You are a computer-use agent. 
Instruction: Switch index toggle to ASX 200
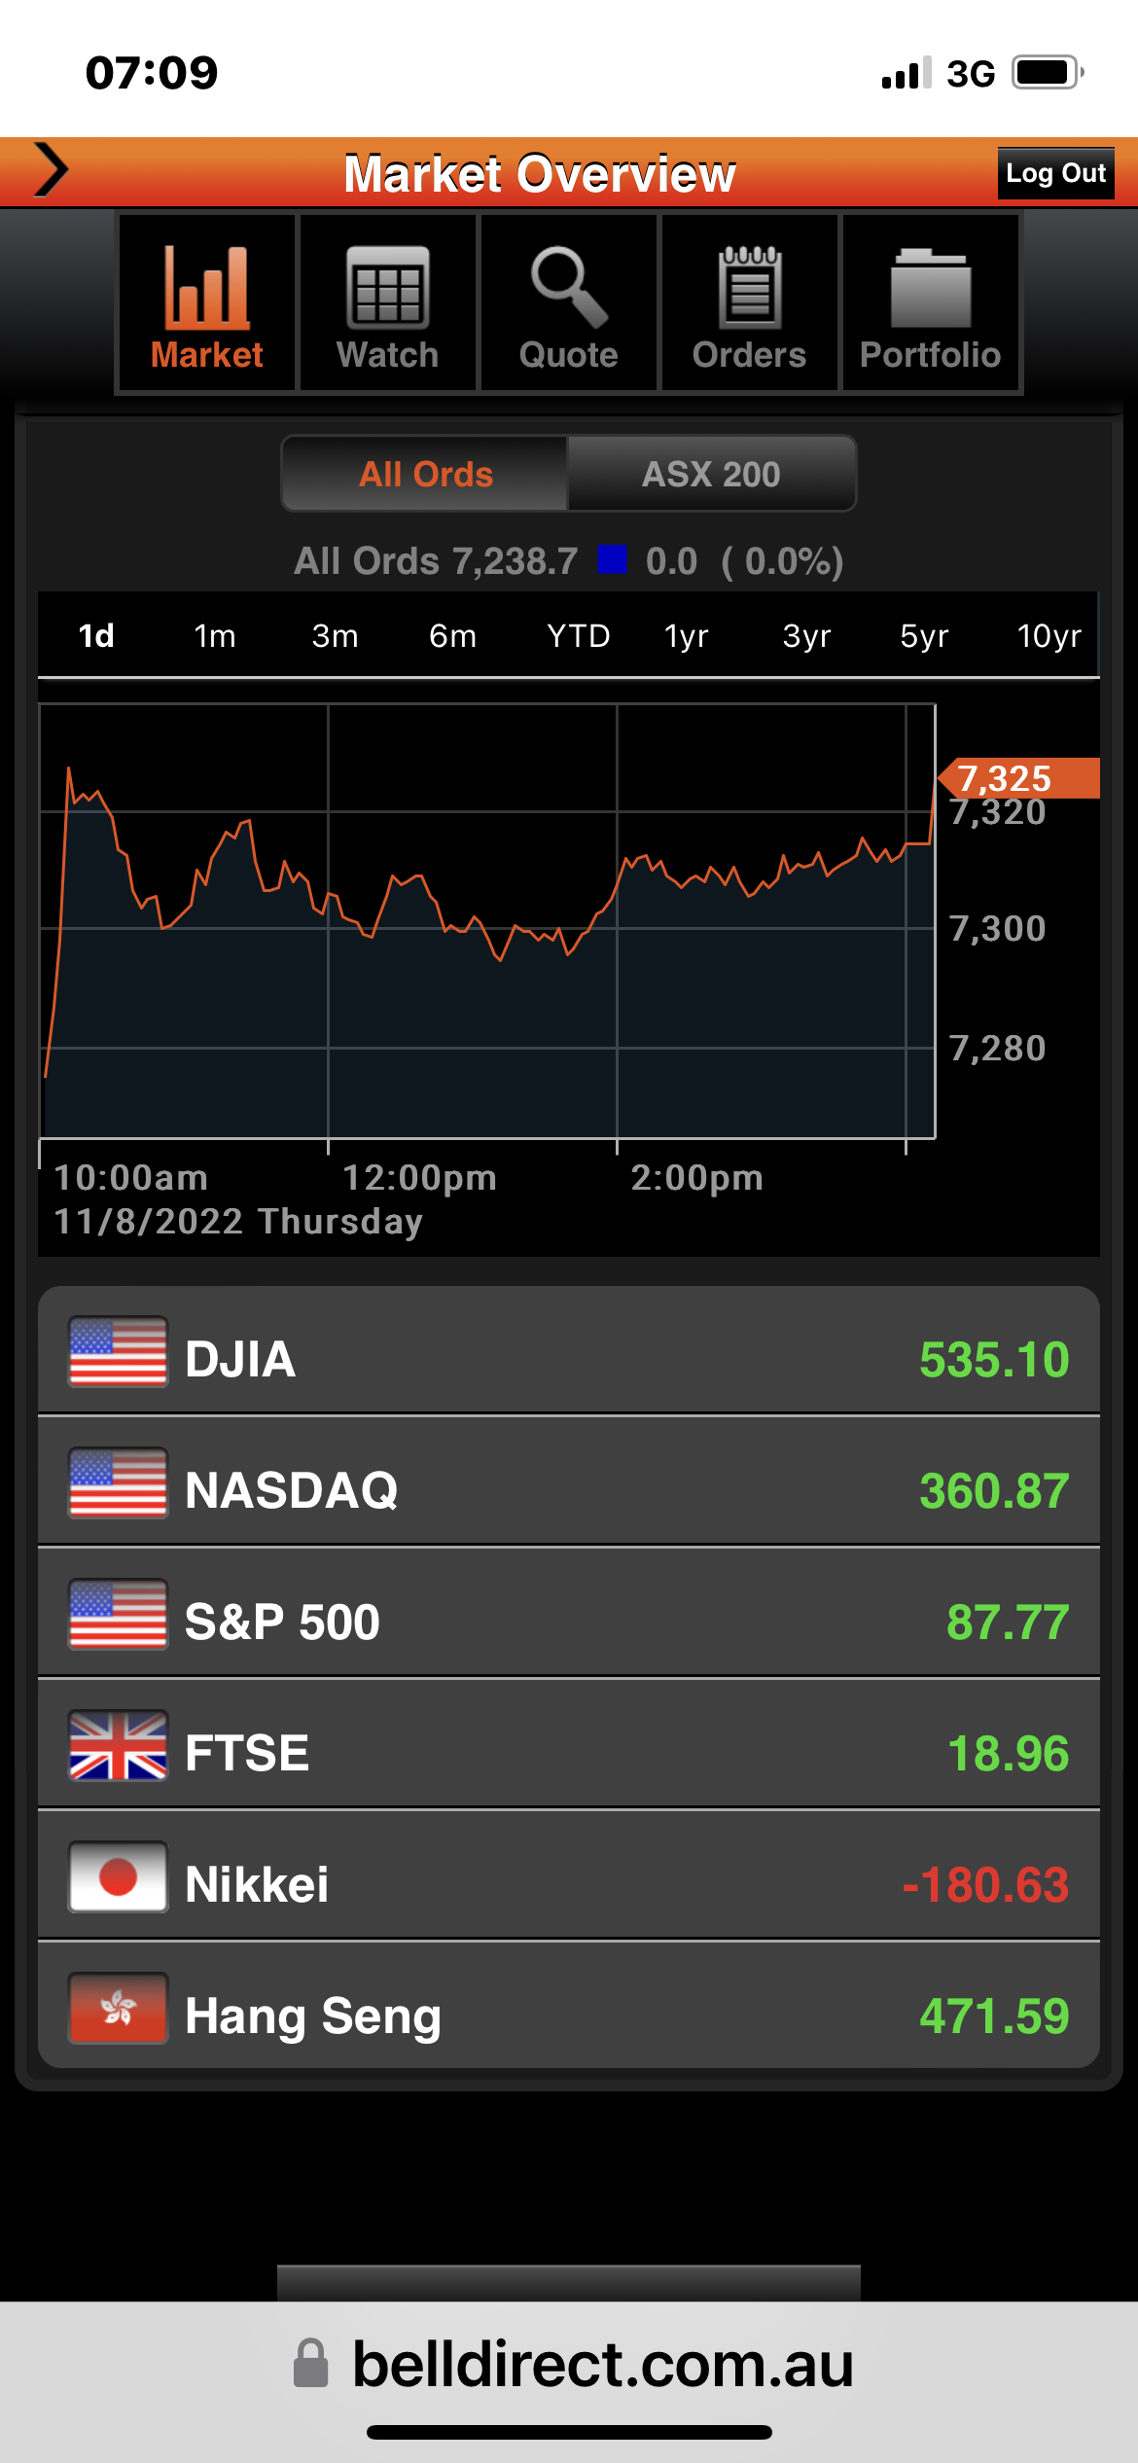point(711,474)
